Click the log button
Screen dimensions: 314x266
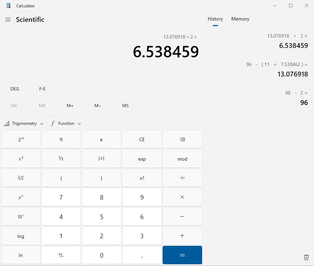[21, 236]
